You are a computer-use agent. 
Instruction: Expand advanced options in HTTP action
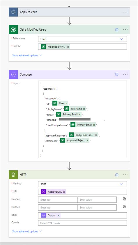click(x=27, y=231)
